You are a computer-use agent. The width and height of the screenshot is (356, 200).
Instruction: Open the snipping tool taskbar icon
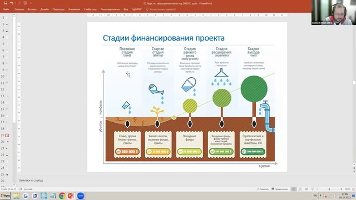44,196
